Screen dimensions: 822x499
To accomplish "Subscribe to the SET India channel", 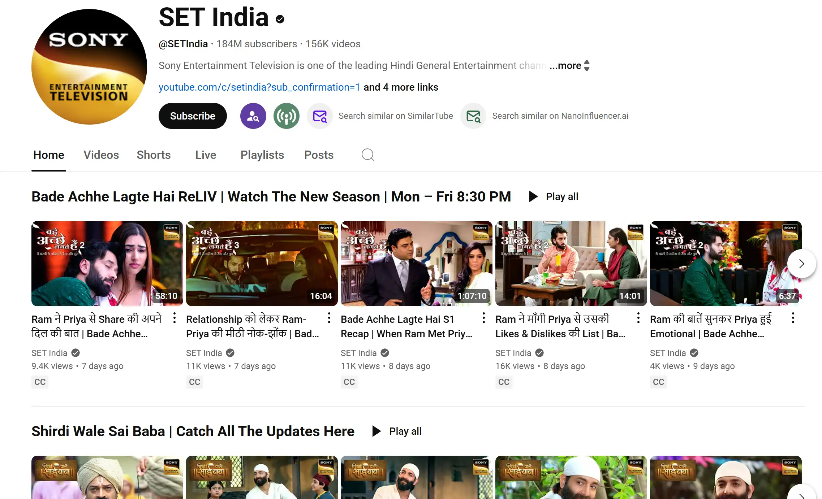I will (193, 116).
